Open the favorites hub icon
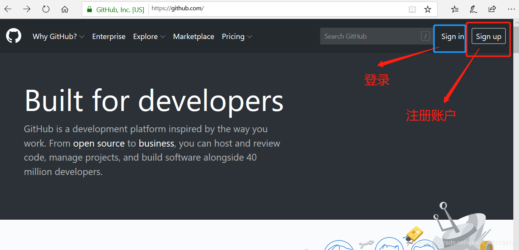 455,9
